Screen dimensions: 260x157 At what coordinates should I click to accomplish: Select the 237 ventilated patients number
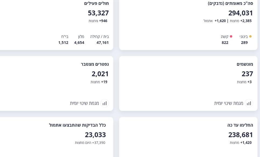pos(247,74)
